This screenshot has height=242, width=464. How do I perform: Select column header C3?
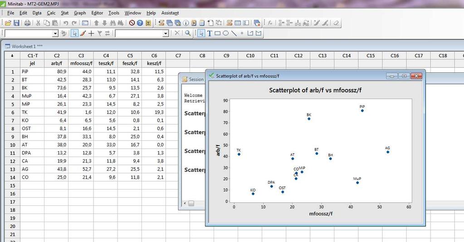[x=81, y=56]
